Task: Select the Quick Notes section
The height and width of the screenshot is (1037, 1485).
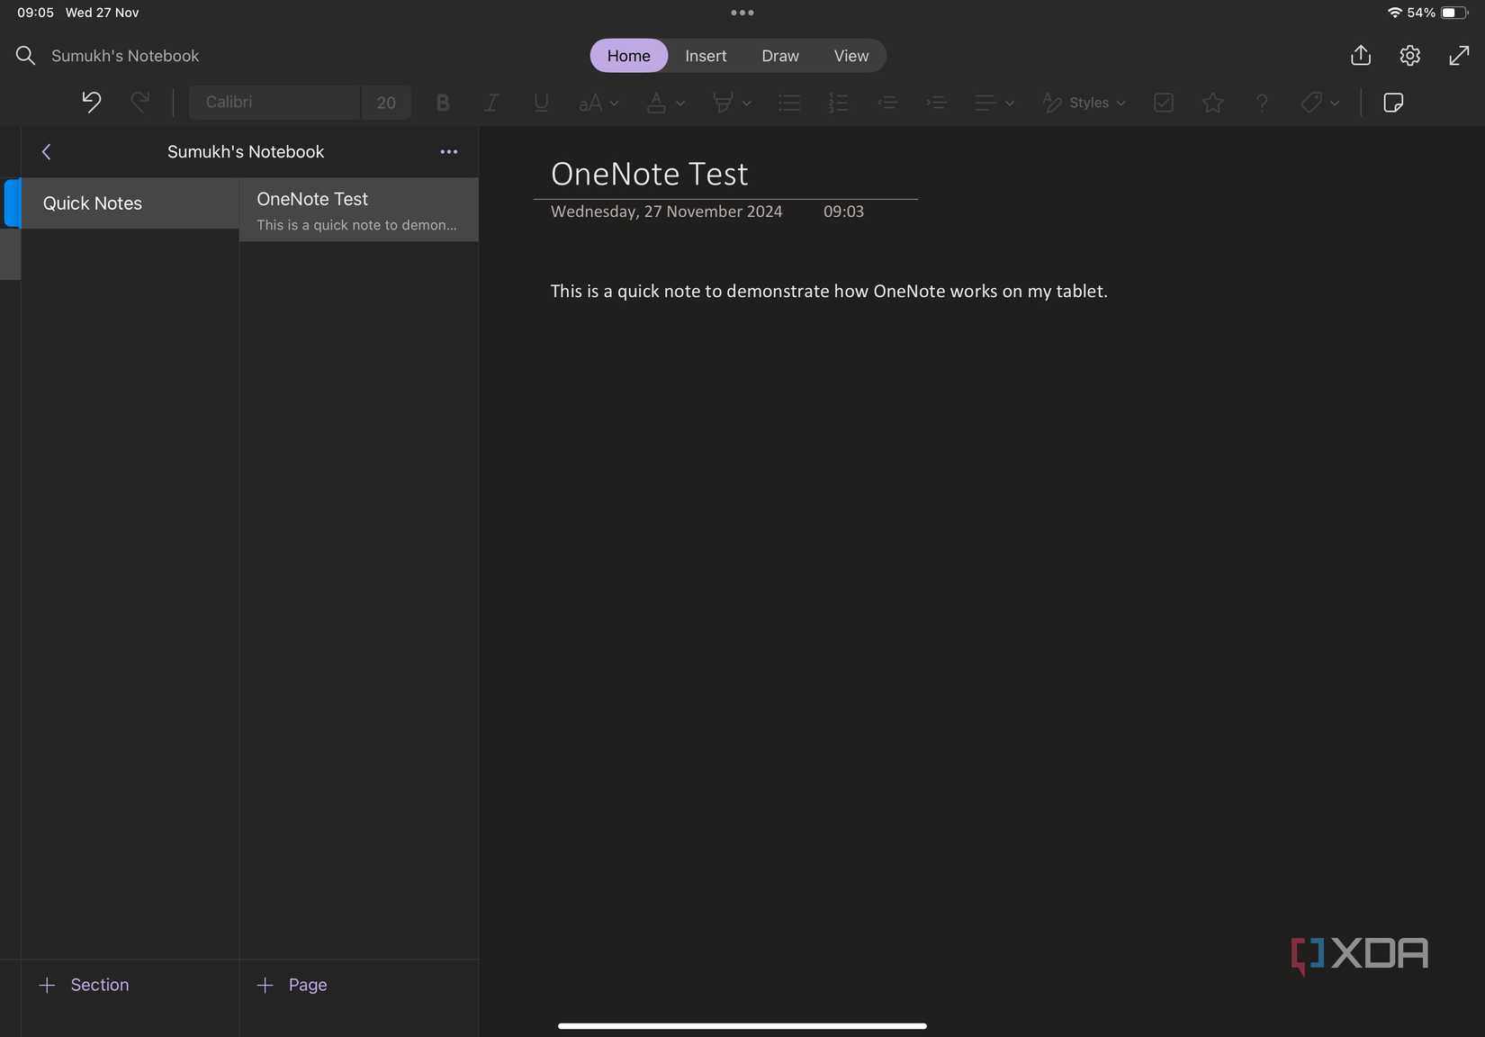Action: point(130,203)
